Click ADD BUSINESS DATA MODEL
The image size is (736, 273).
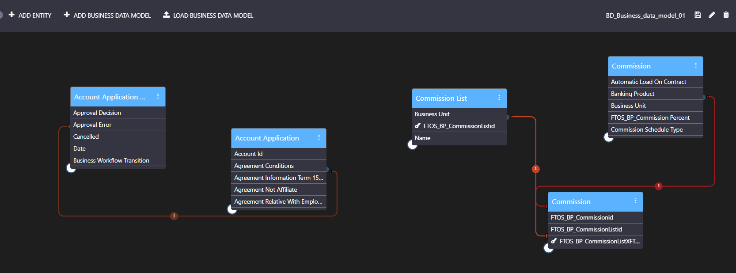(107, 15)
